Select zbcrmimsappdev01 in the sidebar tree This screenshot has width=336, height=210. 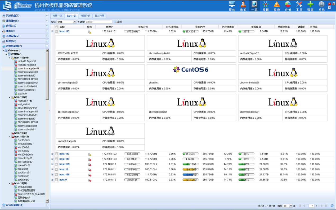28,68
